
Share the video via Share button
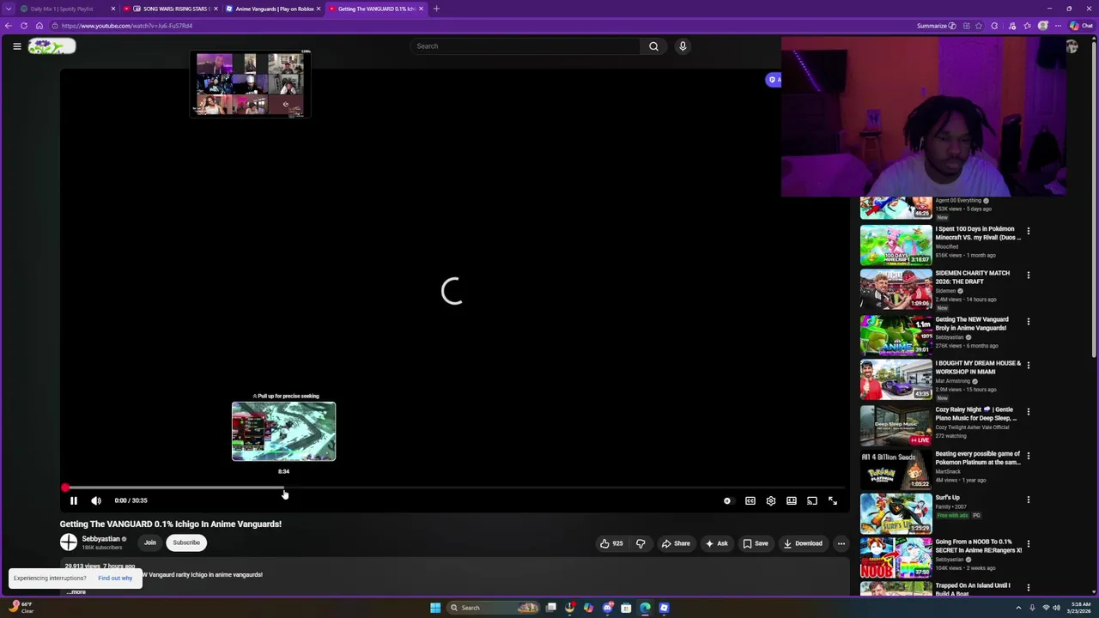[676, 543]
